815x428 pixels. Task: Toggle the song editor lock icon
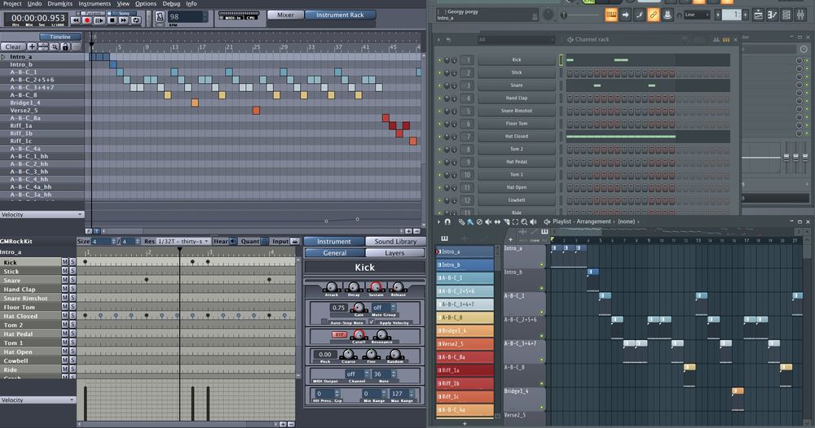click(65, 46)
